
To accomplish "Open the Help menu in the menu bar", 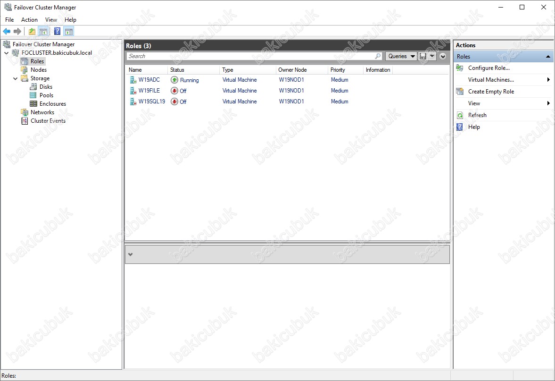I will pos(70,20).
